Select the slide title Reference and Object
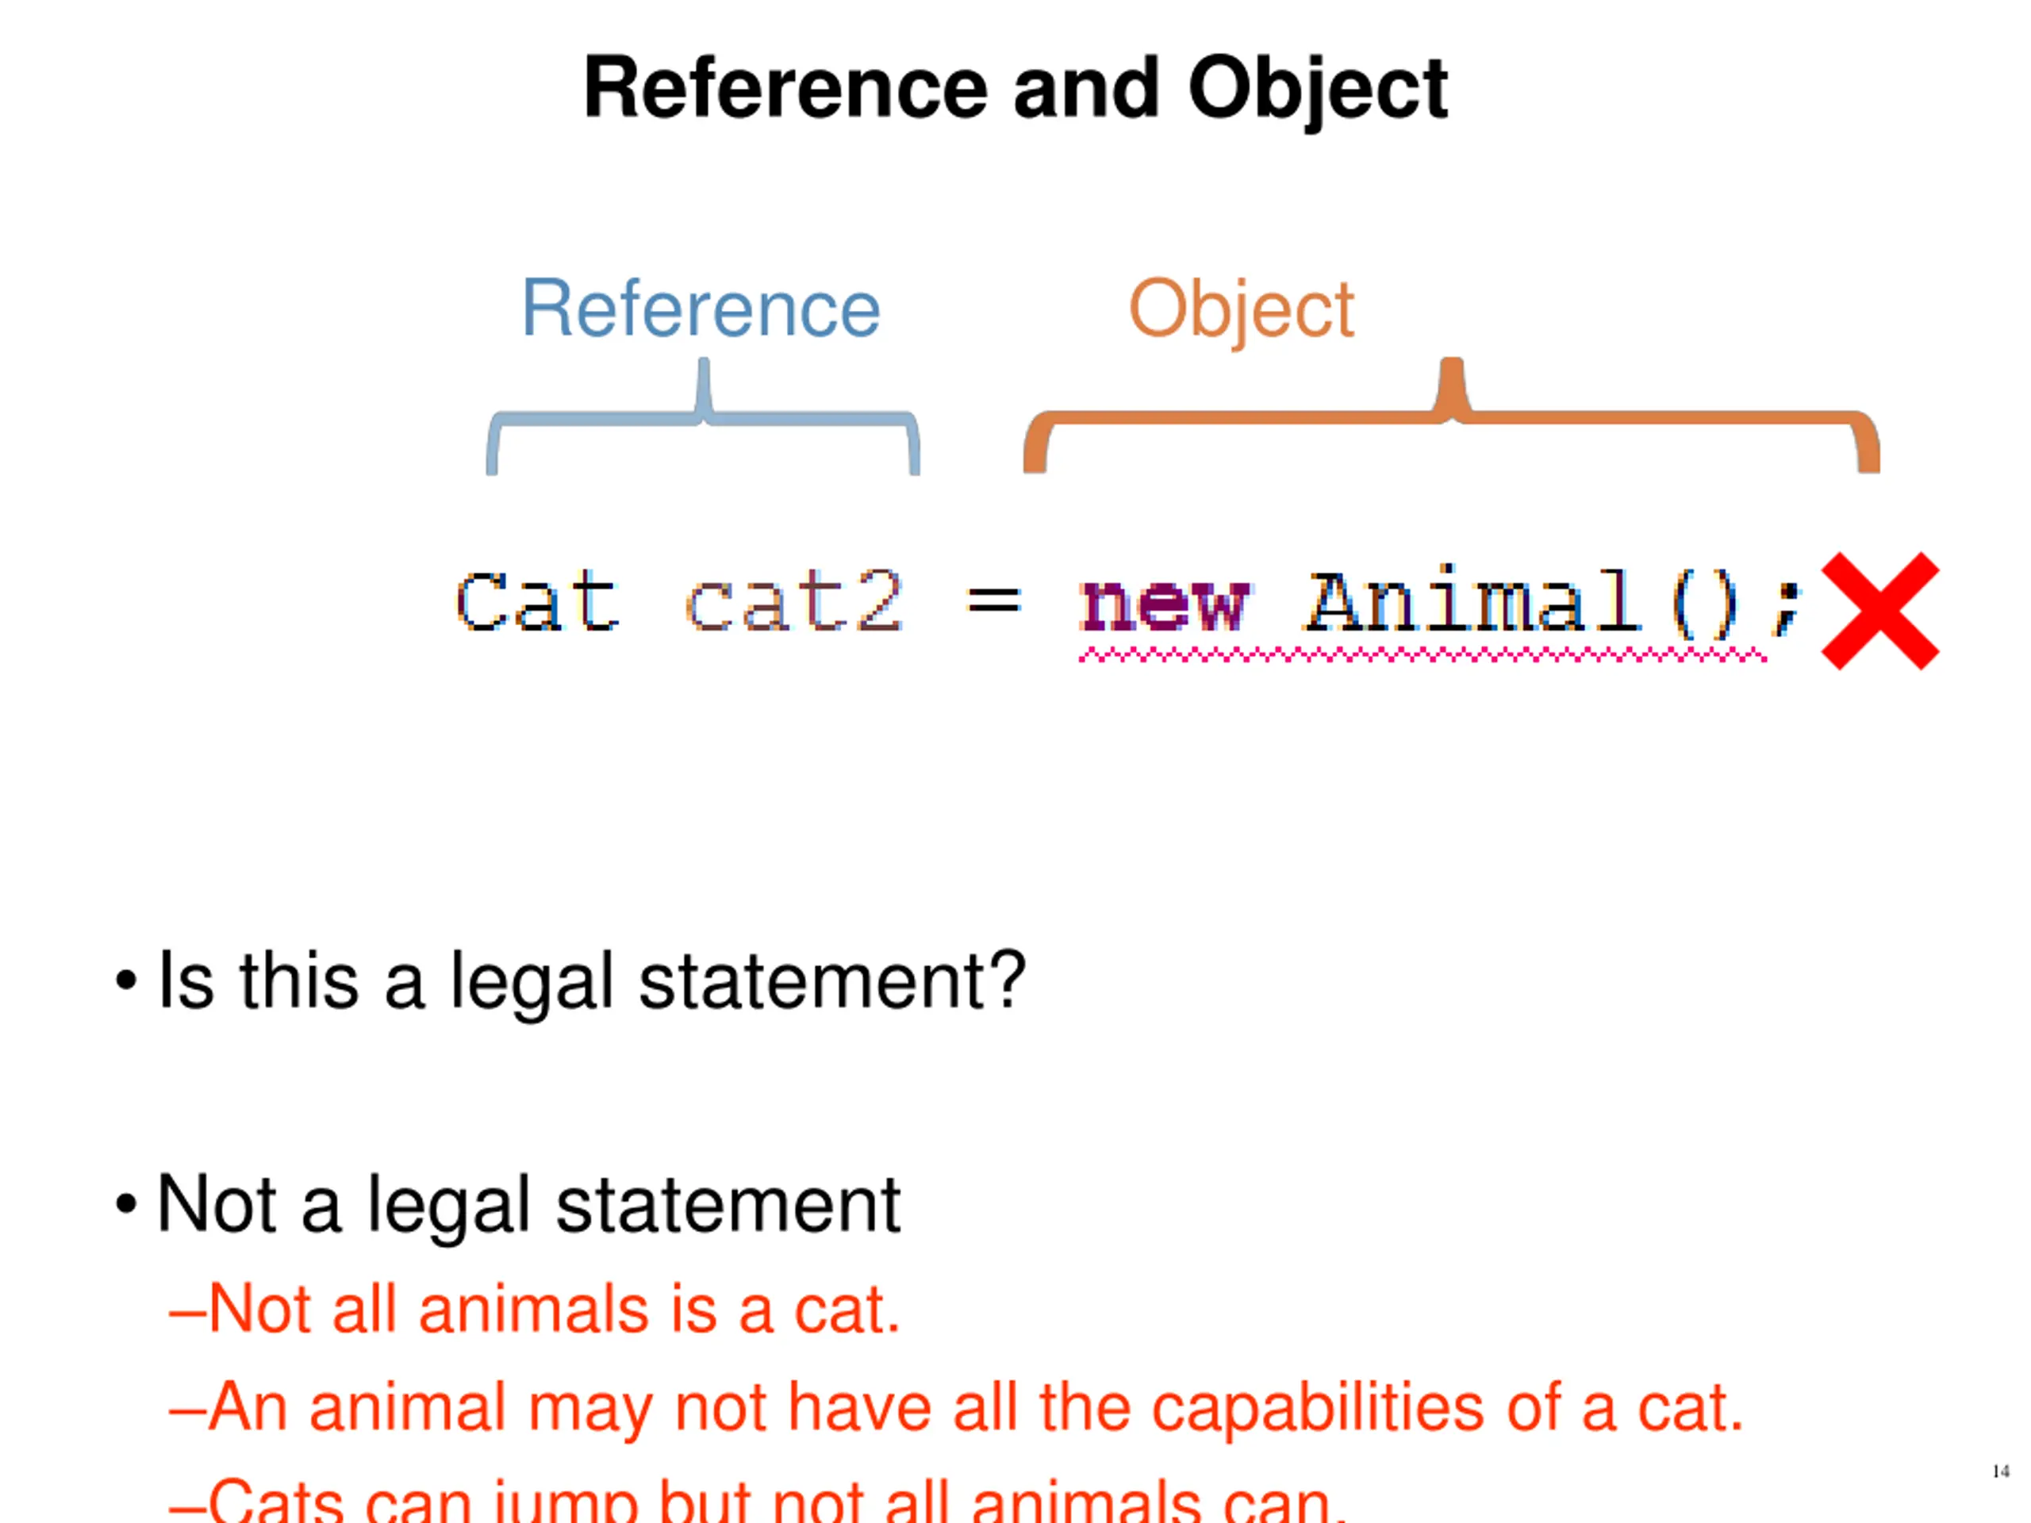This screenshot has height=1523, width=2031. [x=1015, y=88]
